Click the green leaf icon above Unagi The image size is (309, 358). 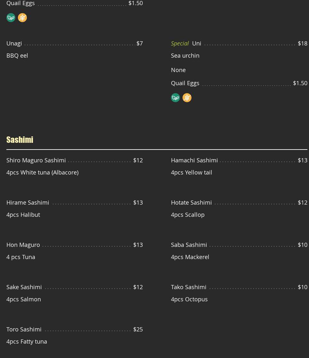pos(11,18)
